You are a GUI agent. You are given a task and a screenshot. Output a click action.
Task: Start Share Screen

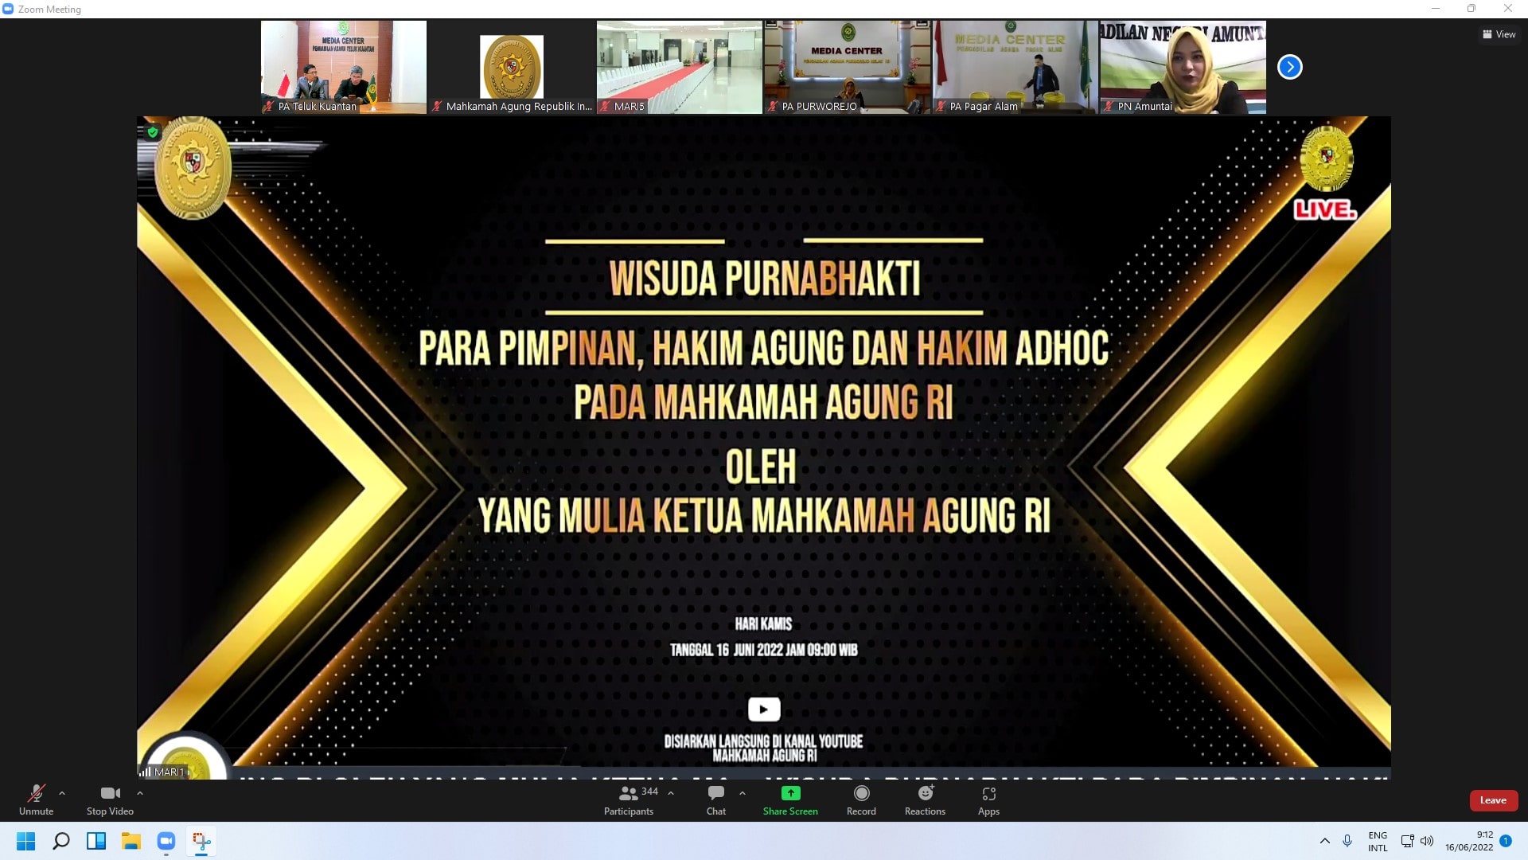coord(790,799)
